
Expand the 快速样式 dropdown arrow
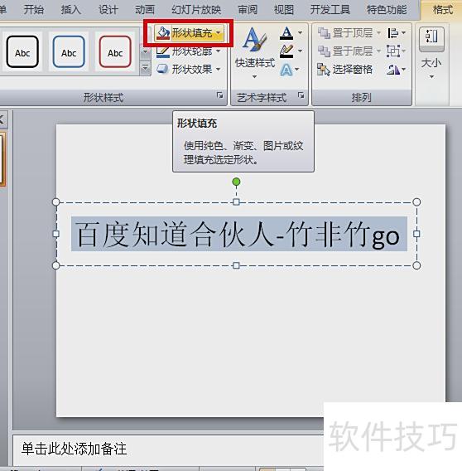tap(254, 77)
